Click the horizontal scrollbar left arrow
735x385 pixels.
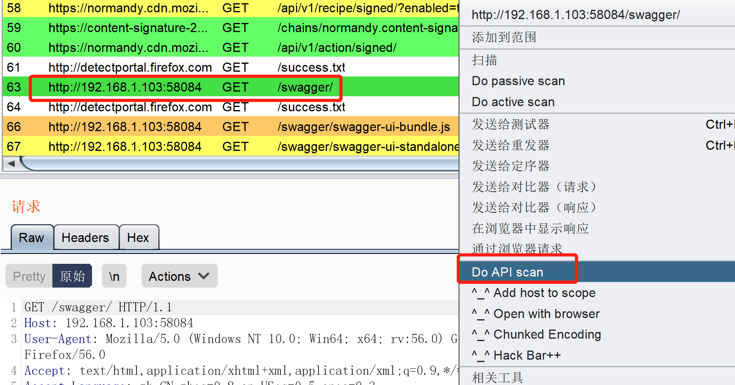coord(11,164)
